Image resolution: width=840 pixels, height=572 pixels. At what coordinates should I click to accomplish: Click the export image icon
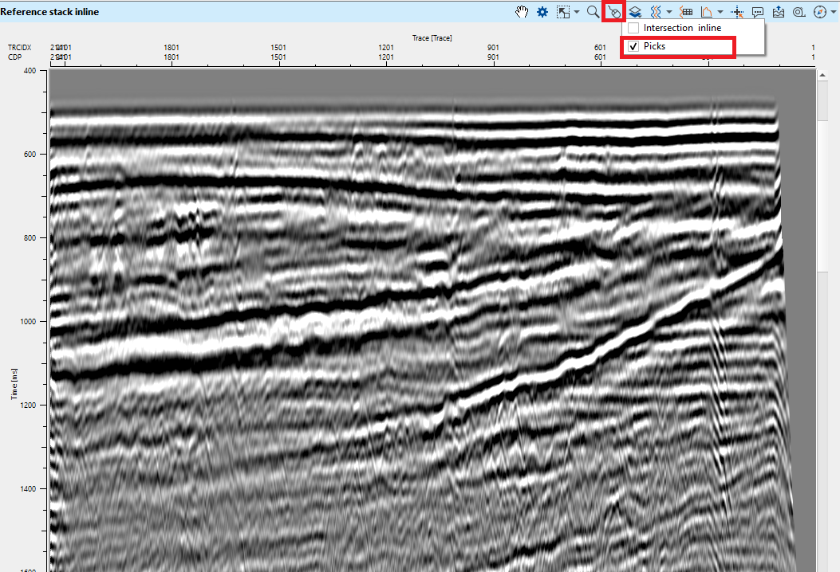(778, 12)
